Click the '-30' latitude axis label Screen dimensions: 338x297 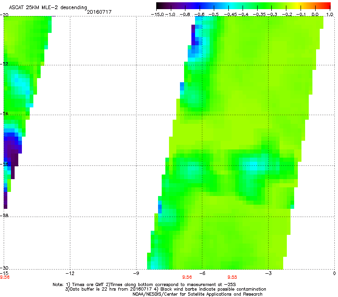pos(4,268)
